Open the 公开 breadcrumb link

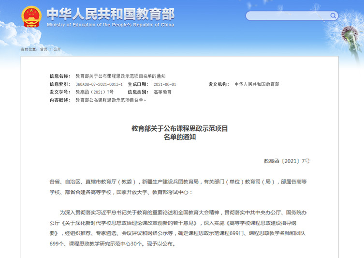click(x=57, y=49)
